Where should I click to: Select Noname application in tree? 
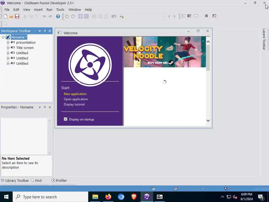[19, 37]
